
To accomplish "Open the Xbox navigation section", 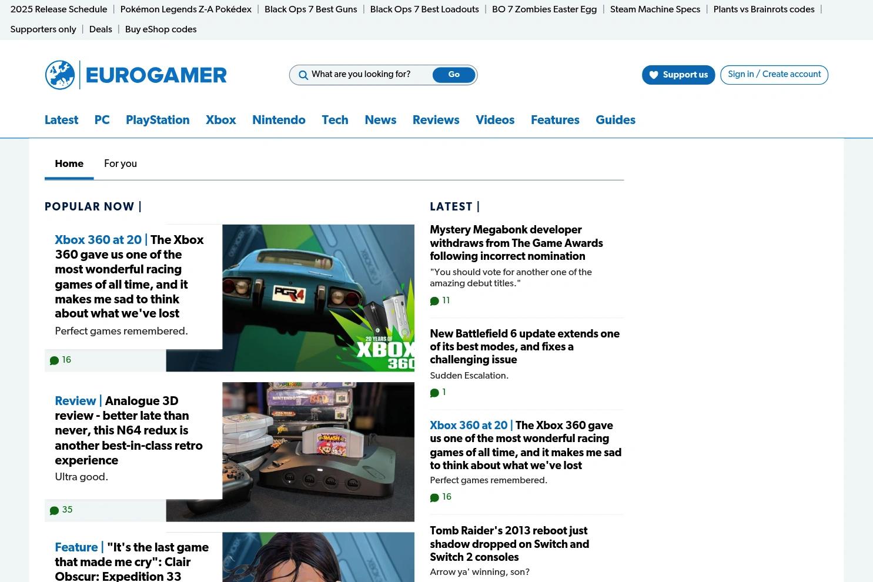I will tap(220, 121).
